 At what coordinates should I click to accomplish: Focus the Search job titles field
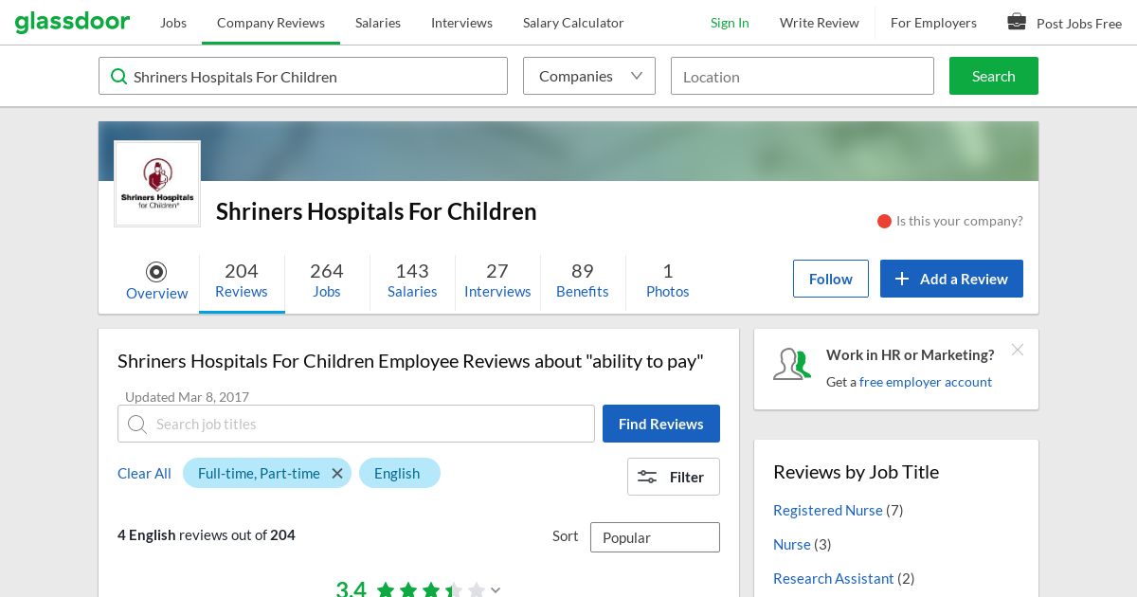tap(356, 424)
